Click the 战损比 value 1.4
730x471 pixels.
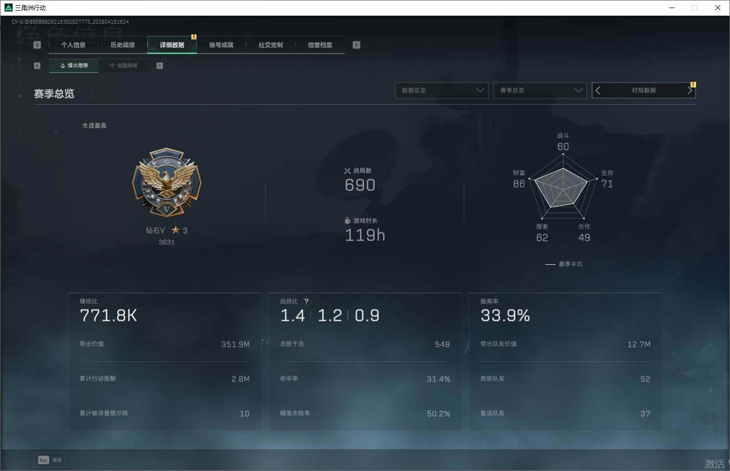tap(293, 316)
